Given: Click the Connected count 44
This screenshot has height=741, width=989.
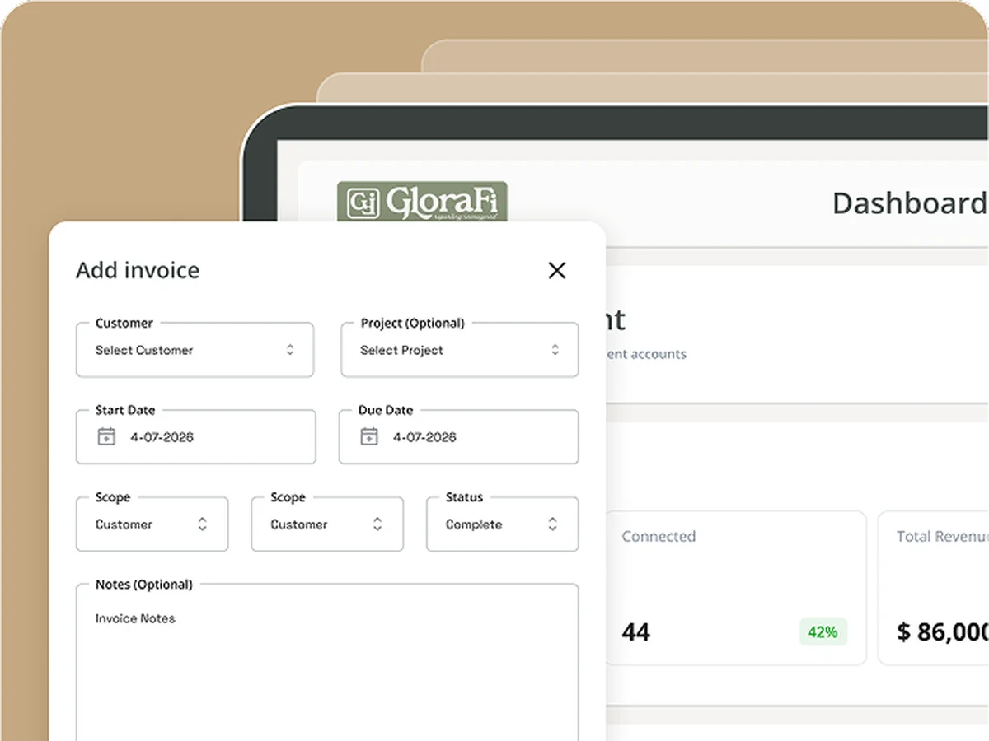Looking at the screenshot, I should 636,632.
